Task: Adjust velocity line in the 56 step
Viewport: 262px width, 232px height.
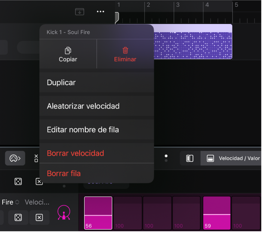Action: [x=98, y=216]
